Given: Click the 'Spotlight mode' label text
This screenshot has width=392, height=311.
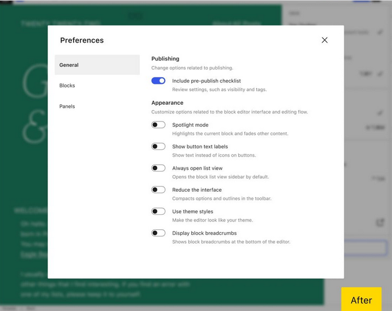Looking at the screenshot, I should click(190, 125).
